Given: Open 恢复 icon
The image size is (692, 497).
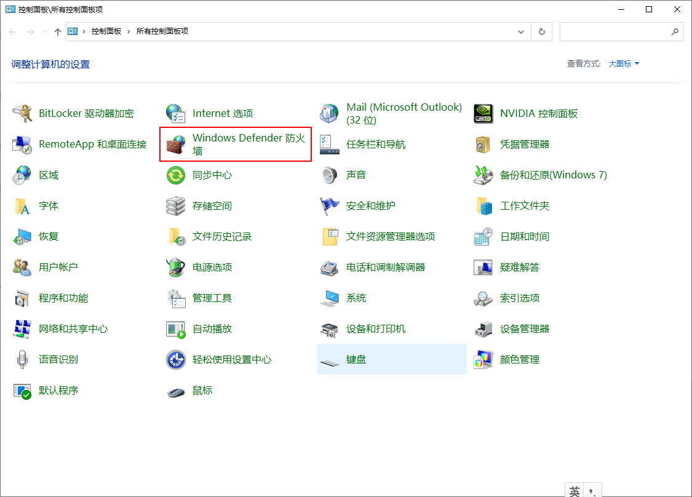Looking at the screenshot, I should click(x=22, y=237).
